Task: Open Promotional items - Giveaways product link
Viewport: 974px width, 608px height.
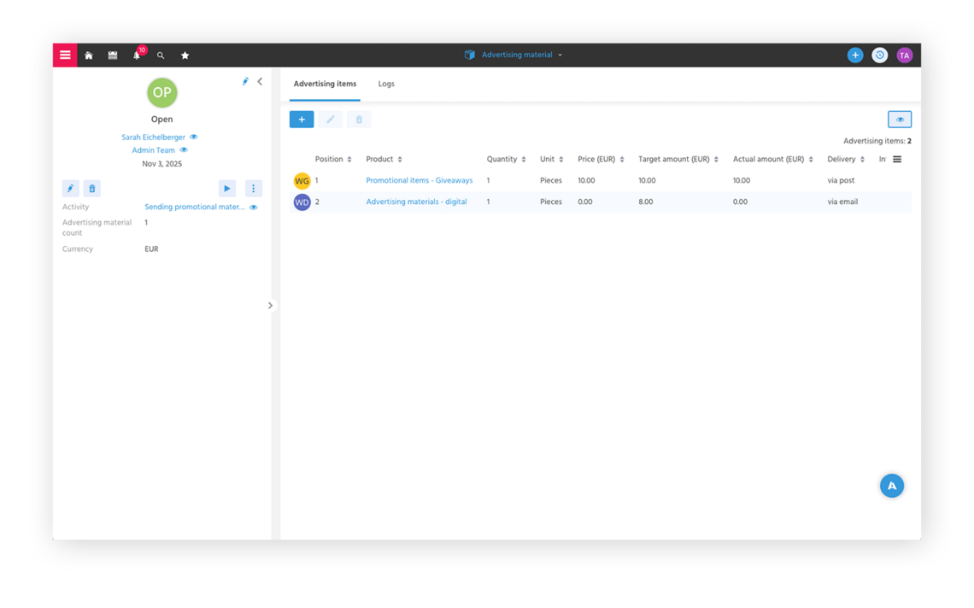Action: coord(419,181)
